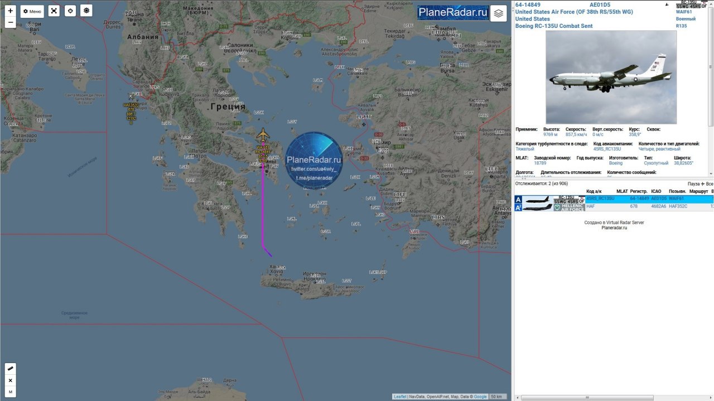Click manufacturer value Boeing
Screen dimensions: 714x401
point(616,163)
